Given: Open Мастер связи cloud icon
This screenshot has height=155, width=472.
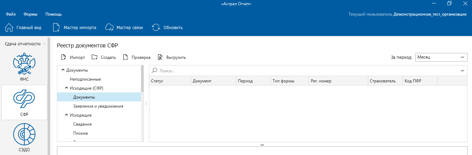Looking at the screenshot, I should pos(109,28).
